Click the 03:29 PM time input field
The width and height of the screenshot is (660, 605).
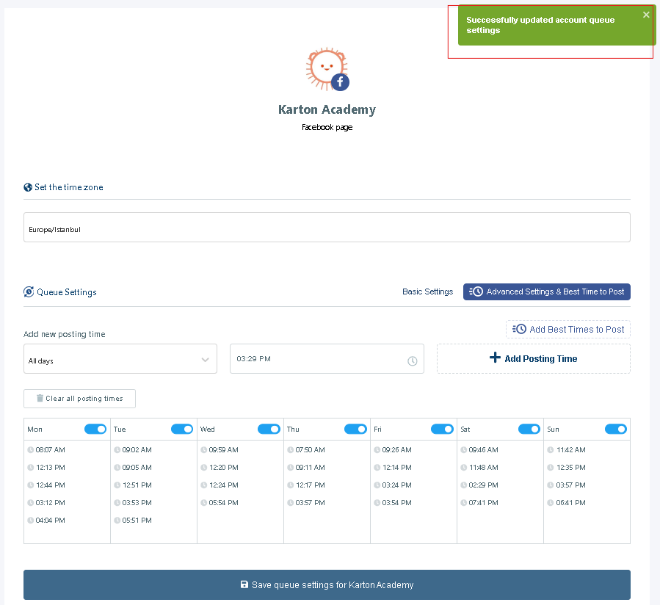coord(327,359)
